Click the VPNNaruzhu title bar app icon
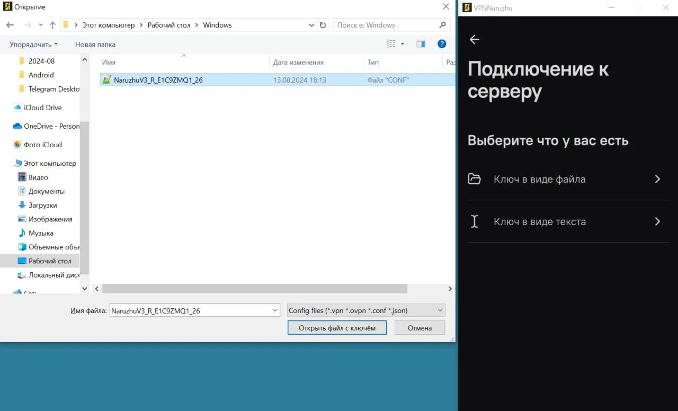 [467, 7]
